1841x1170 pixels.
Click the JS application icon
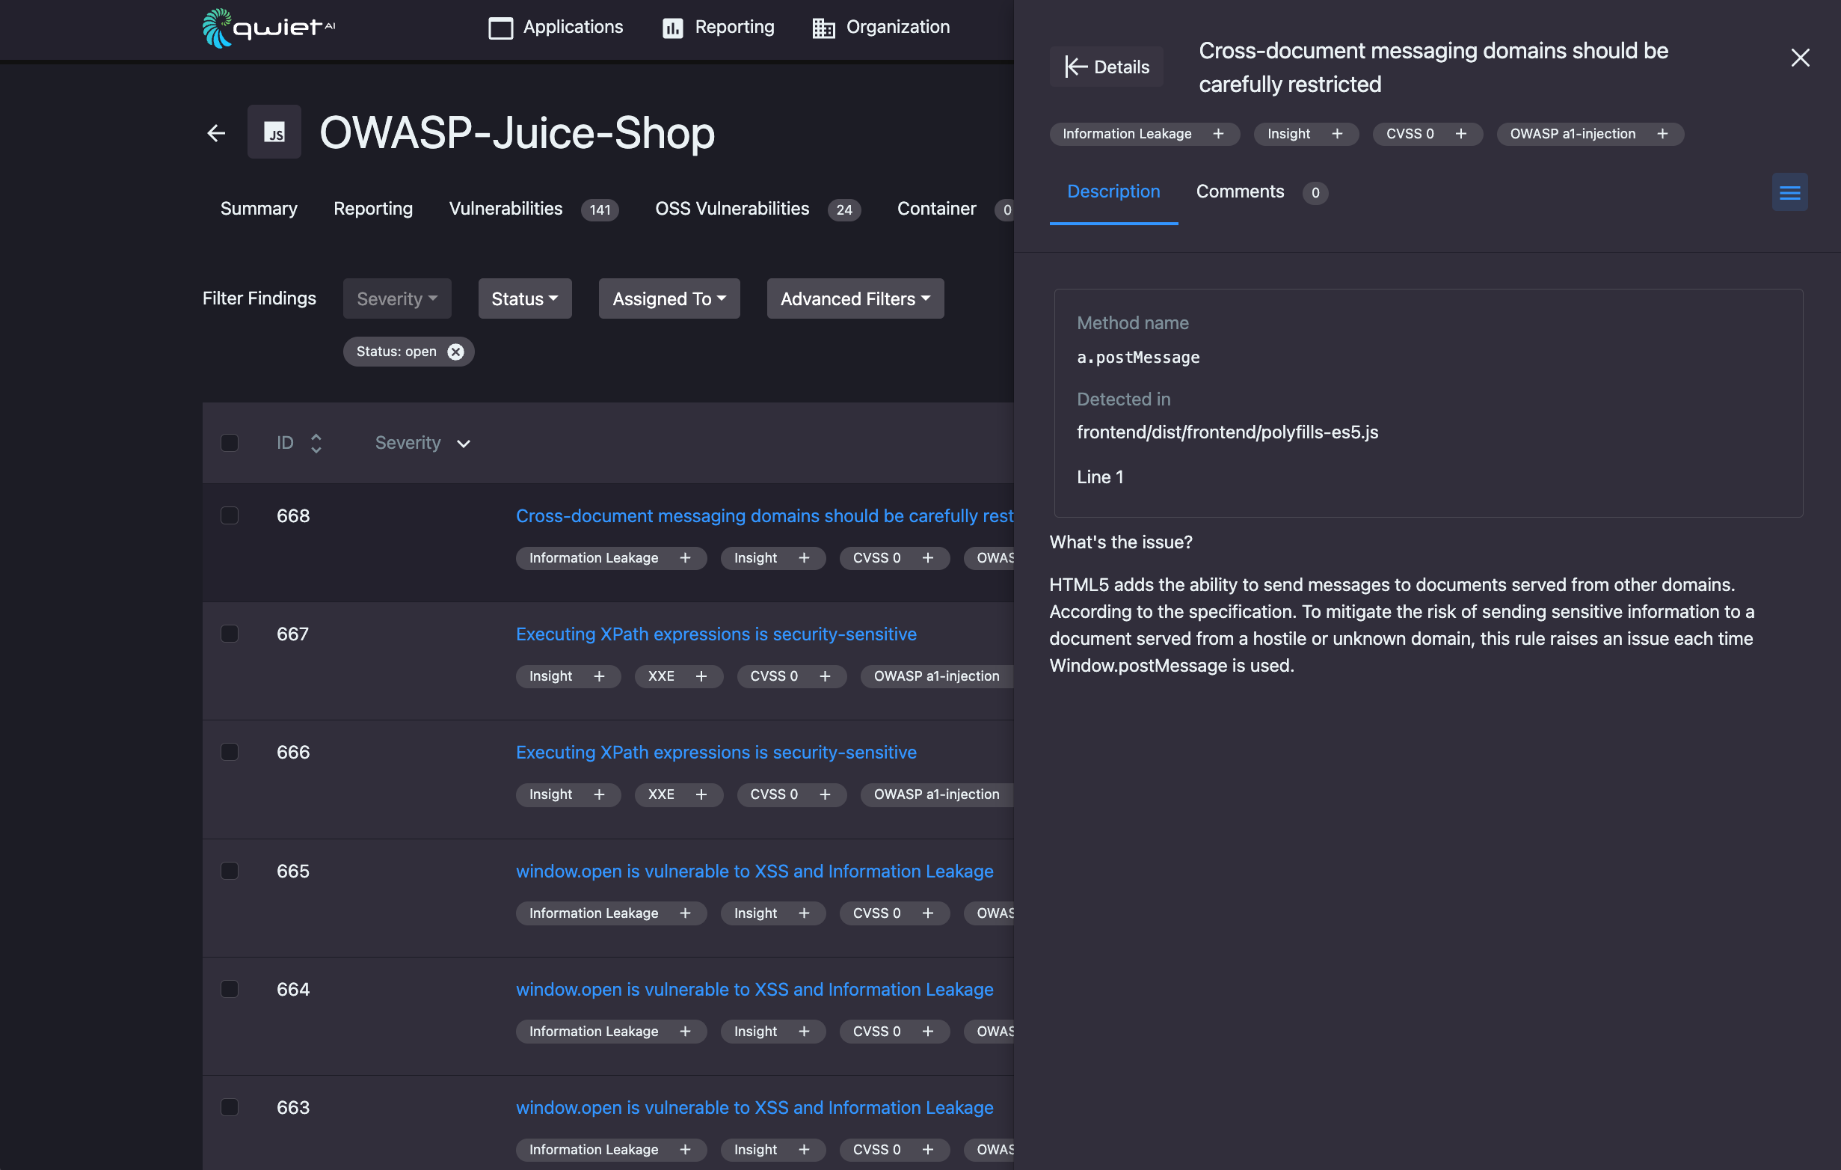tap(274, 132)
